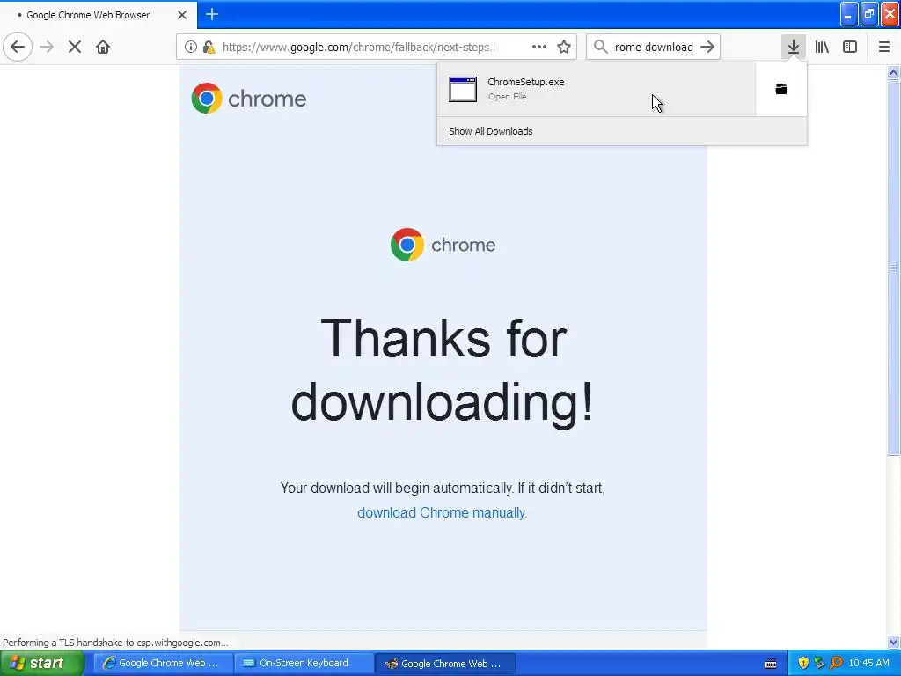Click the security shield tray icon
The image size is (901, 676).
[803, 663]
